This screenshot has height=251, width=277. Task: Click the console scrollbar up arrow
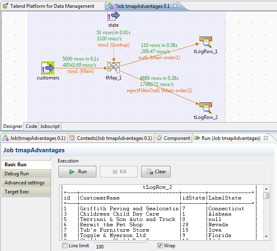(x=266, y=189)
